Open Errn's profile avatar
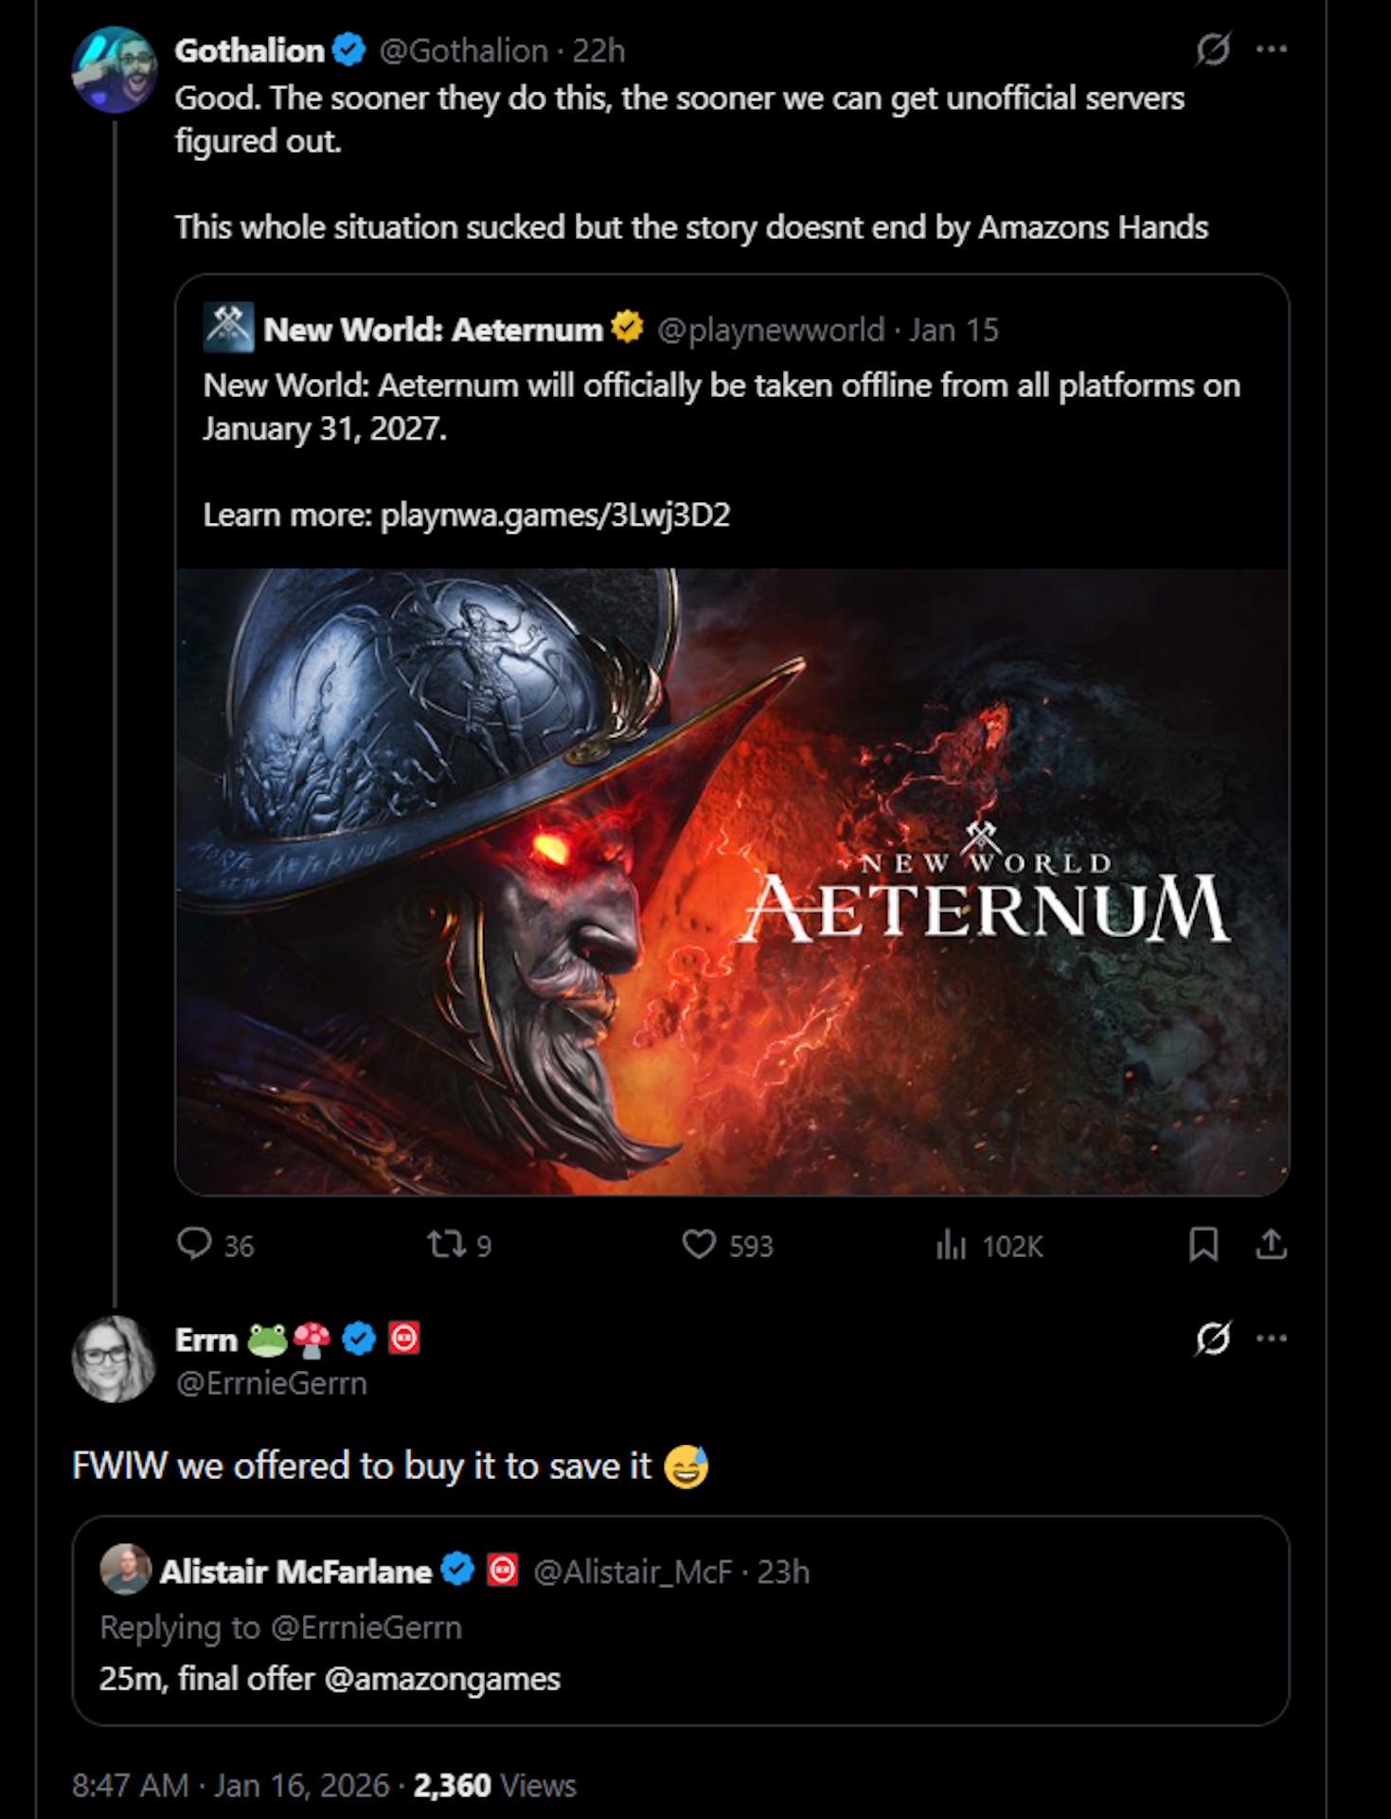The image size is (1391, 1819). pyautogui.click(x=115, y=1359)
